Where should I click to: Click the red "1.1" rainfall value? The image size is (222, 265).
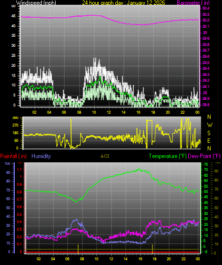pos(20,170)
